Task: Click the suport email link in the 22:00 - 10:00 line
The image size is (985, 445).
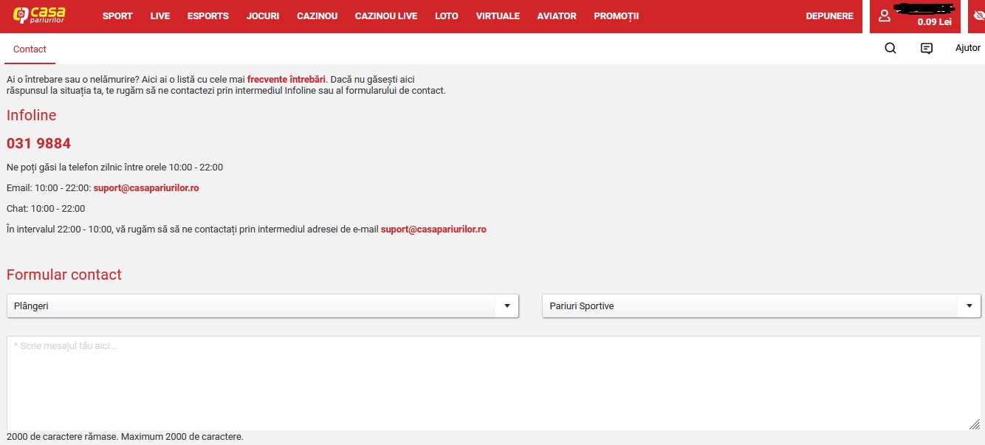Action: click(433, 230)
